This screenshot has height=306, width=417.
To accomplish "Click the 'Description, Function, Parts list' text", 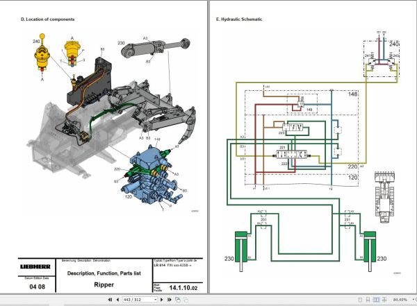I will coord(104,273).
